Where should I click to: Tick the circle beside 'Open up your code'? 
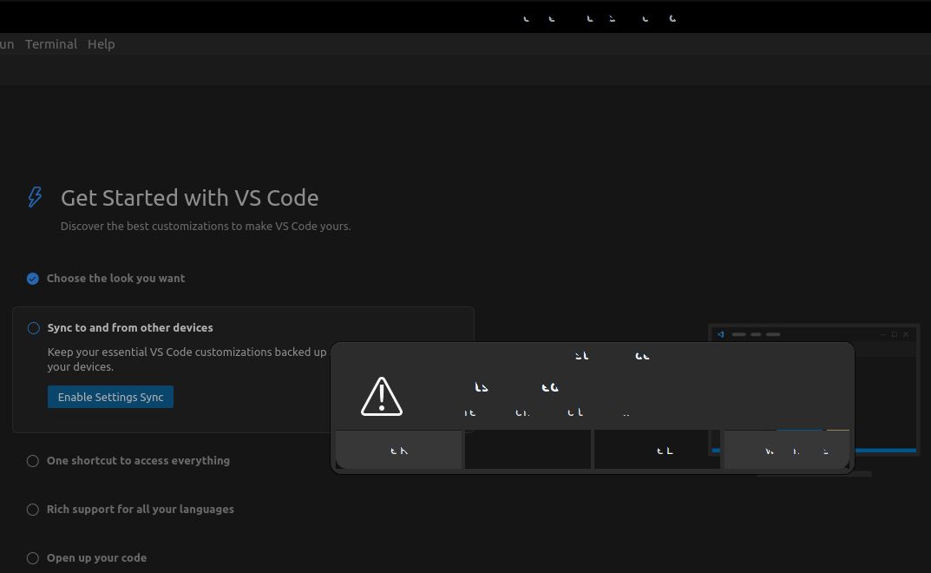click(33, 559)
